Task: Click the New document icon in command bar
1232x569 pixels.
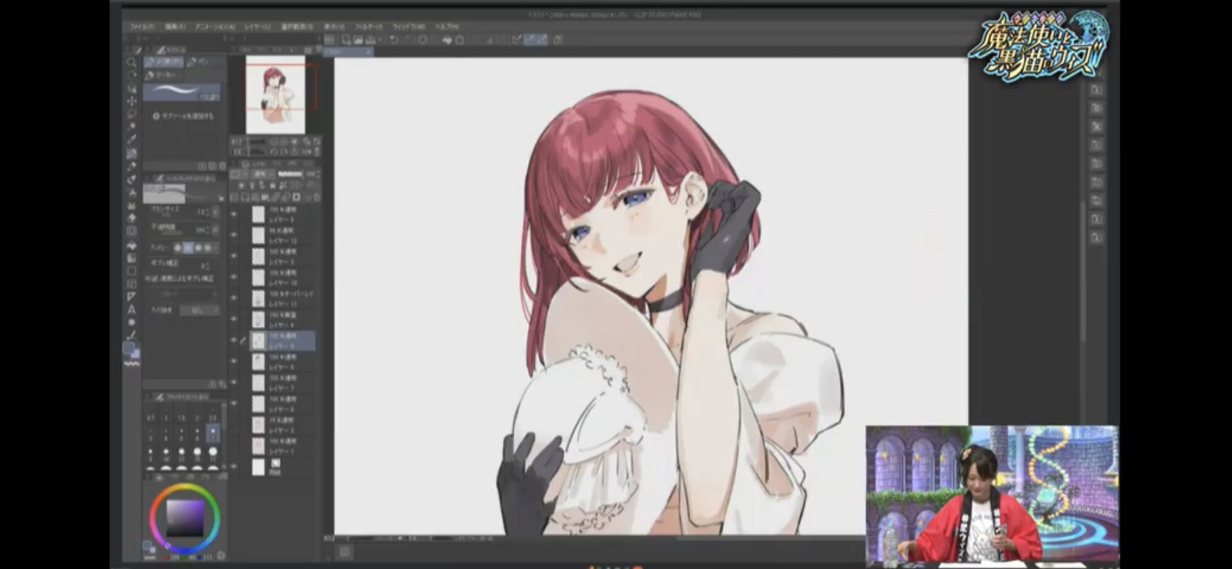Action: pyautogui.click(x=346, y=40)
